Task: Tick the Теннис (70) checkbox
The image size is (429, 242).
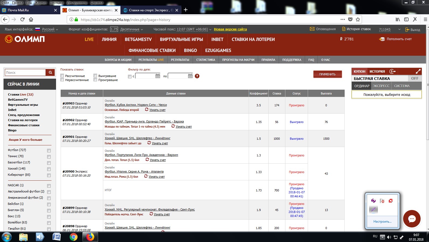Action: pos(49,157)
